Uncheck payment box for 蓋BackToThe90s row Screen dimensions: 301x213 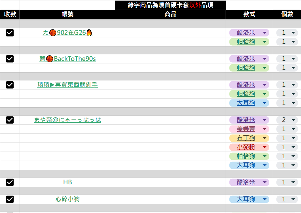click(x=10, y=59)
